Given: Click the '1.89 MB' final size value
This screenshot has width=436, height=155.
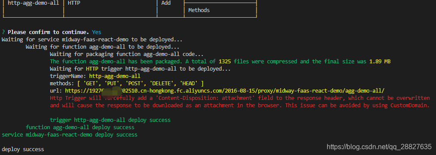Looking at the screenshot, I should [x=380, y=61].
